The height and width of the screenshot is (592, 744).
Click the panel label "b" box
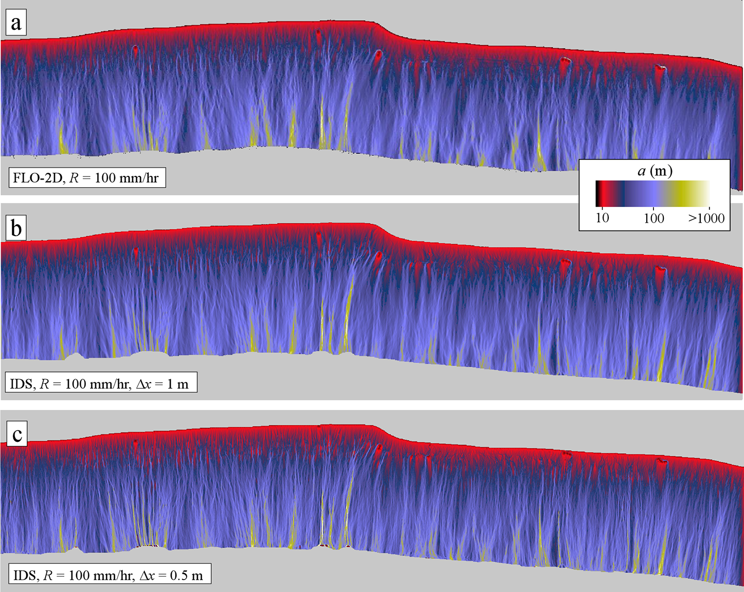point(16,228)
